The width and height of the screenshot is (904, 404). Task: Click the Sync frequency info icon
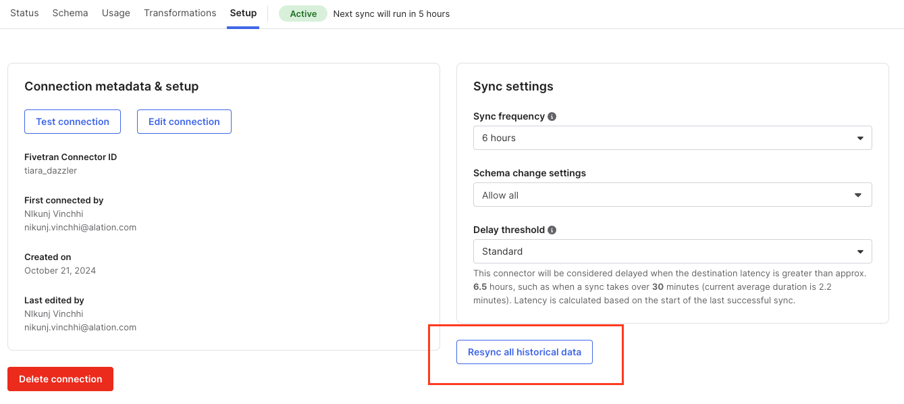[x=552, y=117]
